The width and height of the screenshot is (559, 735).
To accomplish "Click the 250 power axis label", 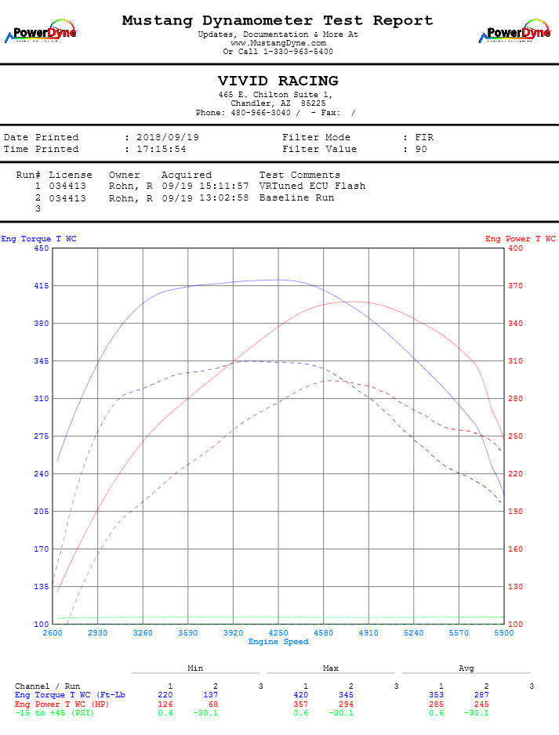I will [515, 436].
